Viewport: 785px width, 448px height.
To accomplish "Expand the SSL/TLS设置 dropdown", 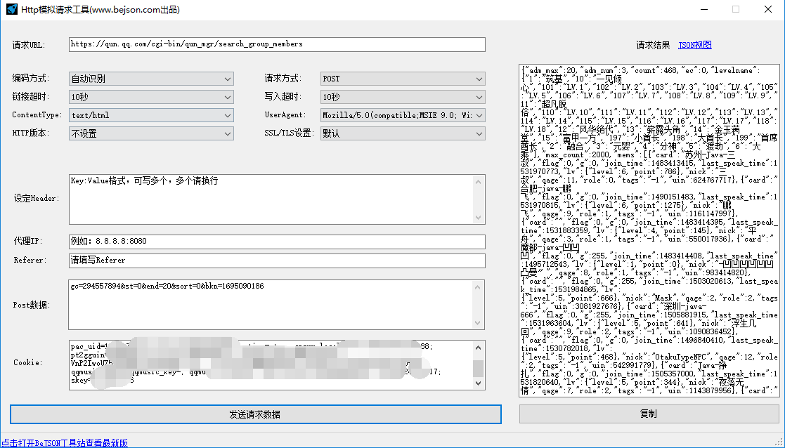I will click(403, 133).
